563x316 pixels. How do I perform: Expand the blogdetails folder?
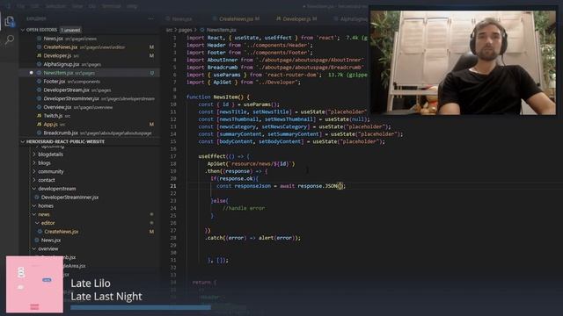(x=34, y=154)
